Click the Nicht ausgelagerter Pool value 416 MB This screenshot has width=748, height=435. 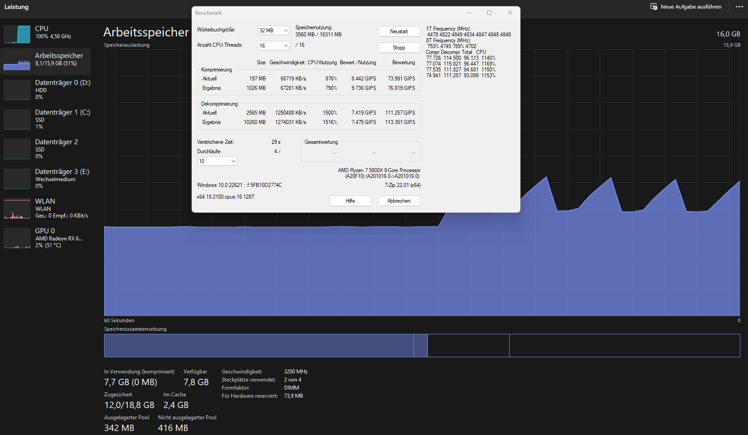173,428
